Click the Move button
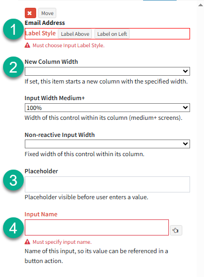 (x=48, y=13)
